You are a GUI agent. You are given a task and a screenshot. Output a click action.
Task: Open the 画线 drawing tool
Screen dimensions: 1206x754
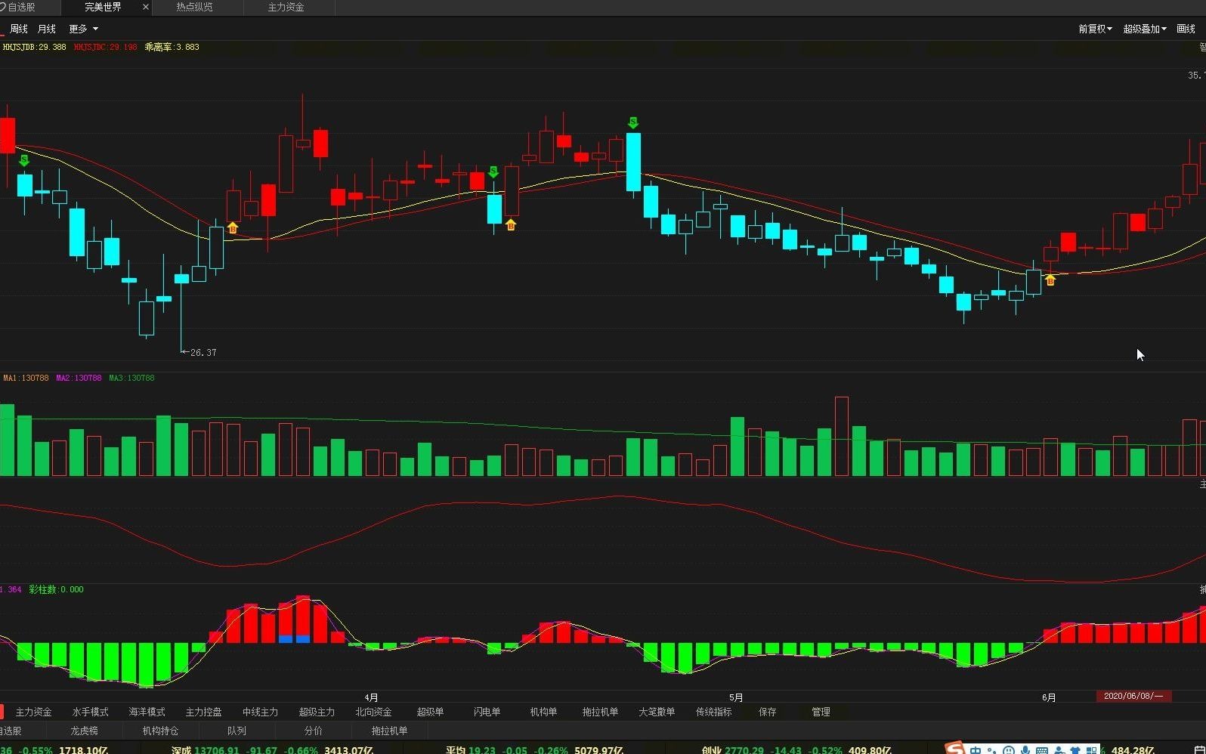(1186, 29)
